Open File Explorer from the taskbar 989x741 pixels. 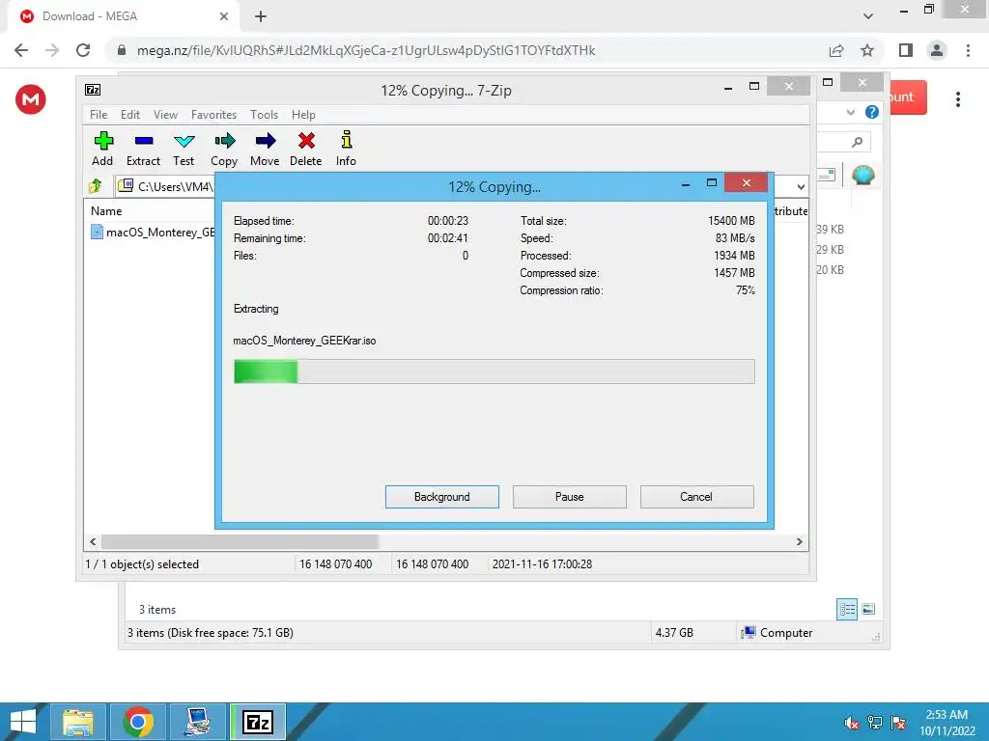(x=78, y=722)
